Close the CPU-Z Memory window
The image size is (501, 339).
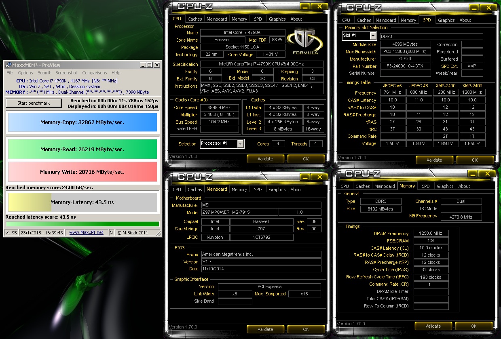click(488, 174)
